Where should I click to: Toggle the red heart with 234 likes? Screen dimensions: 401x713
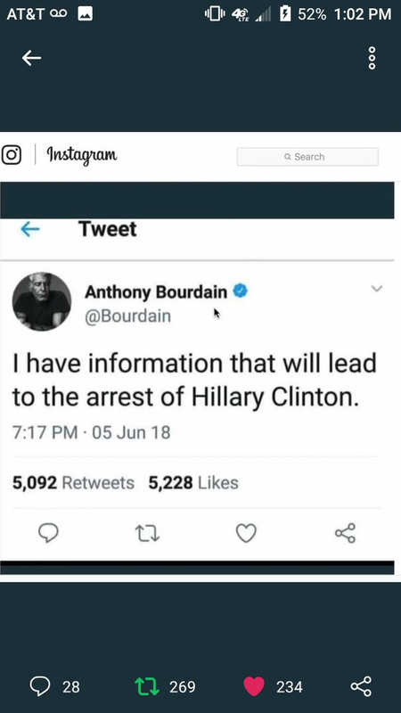point(254,686)
